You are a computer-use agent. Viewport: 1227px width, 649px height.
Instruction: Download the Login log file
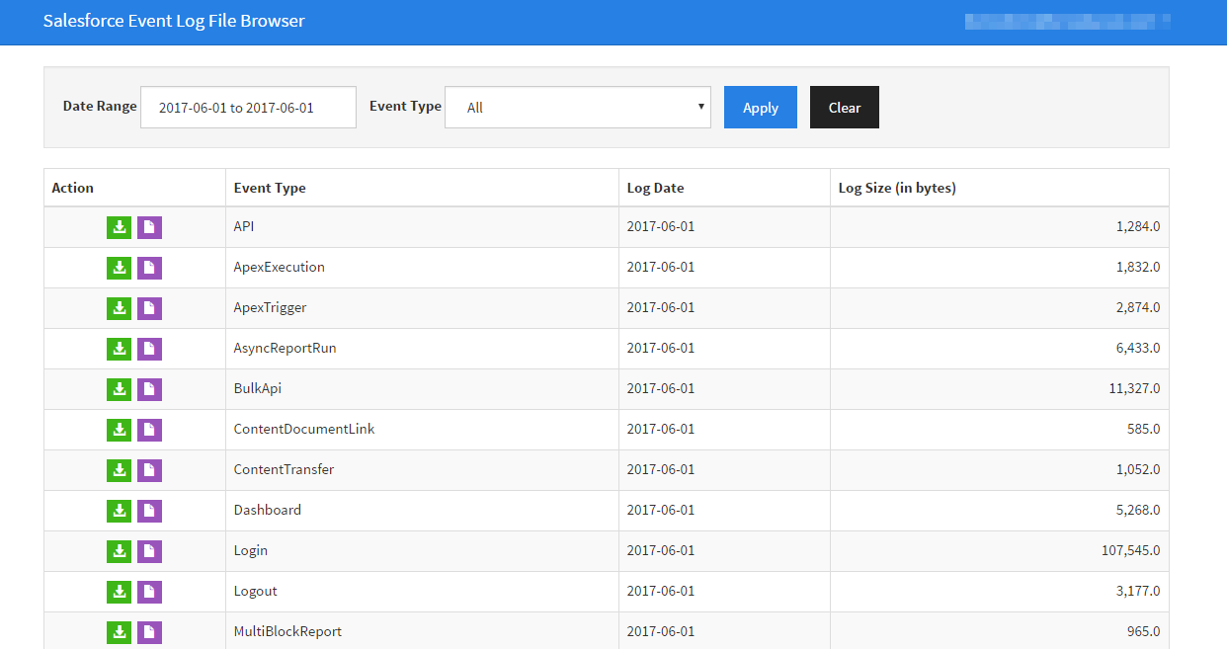pyautogui.click(x=120, y=551)
